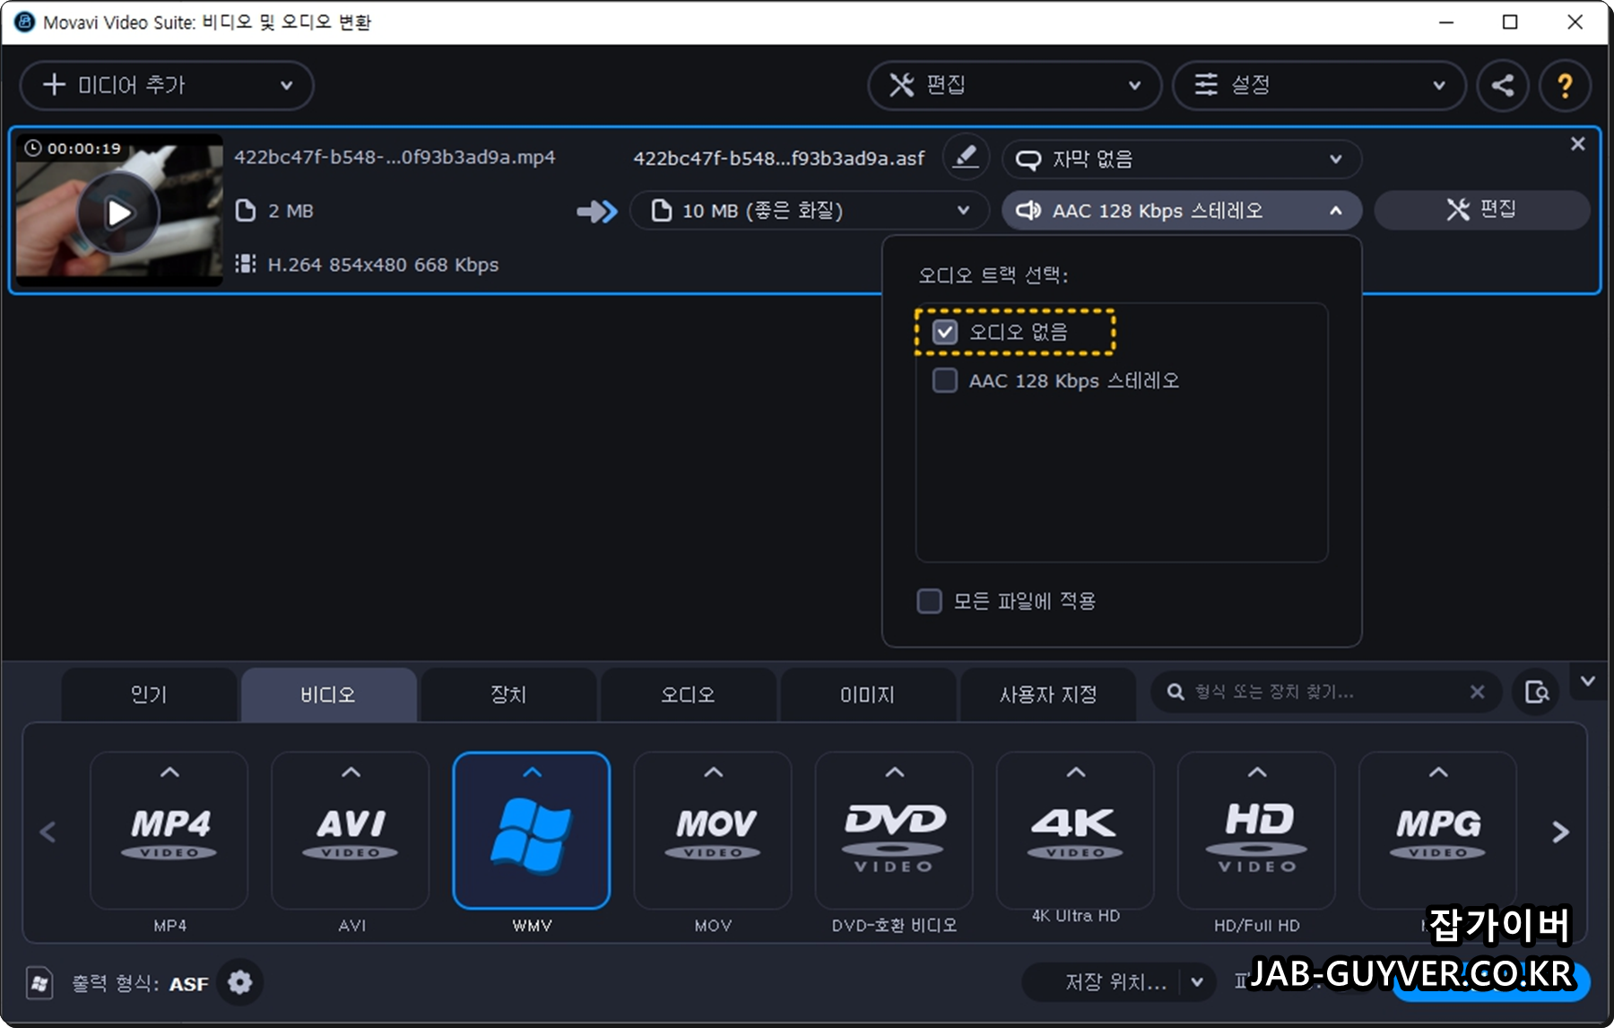Open the '저장 위치...' dropdown arrow
Screen dimensions: 1614x1028
pos(1197,982)
